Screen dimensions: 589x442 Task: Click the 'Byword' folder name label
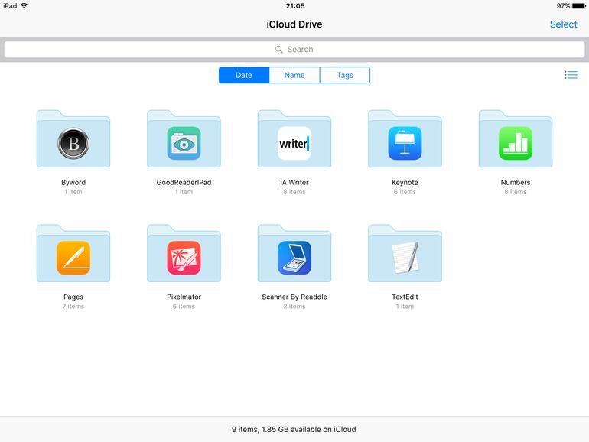click(x=73, y=182)
